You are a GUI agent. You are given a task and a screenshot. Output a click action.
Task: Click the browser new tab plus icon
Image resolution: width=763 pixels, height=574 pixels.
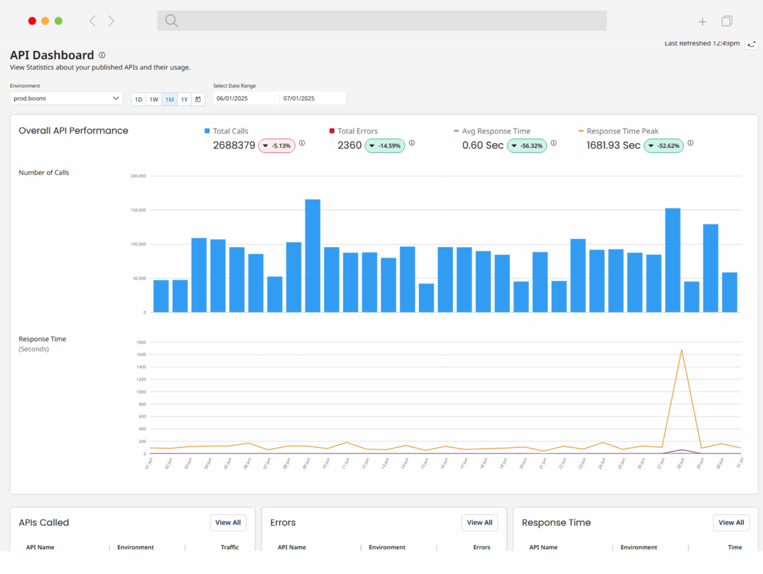702,22
